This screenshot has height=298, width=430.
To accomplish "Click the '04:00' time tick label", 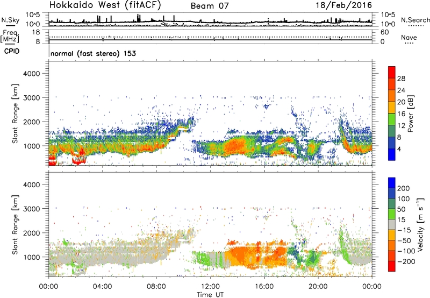I will [102, 287].
